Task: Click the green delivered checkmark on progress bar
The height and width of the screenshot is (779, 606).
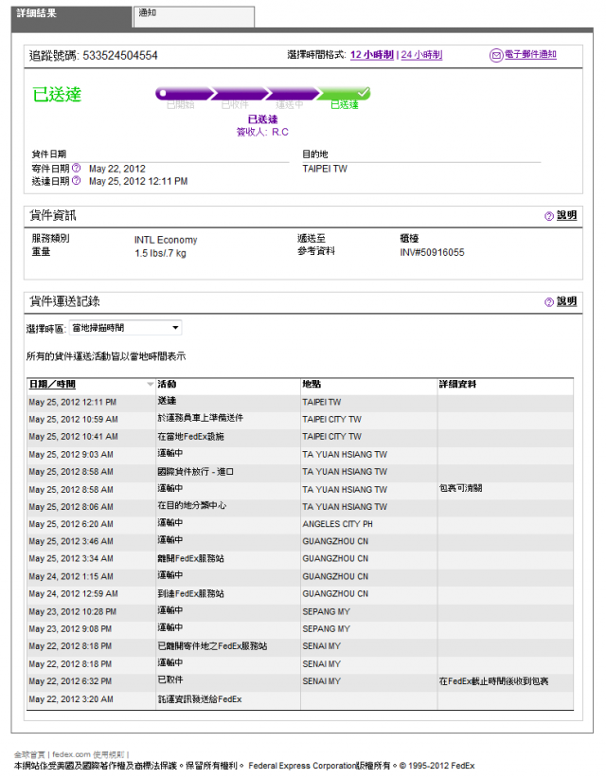Action: (364, 92)
